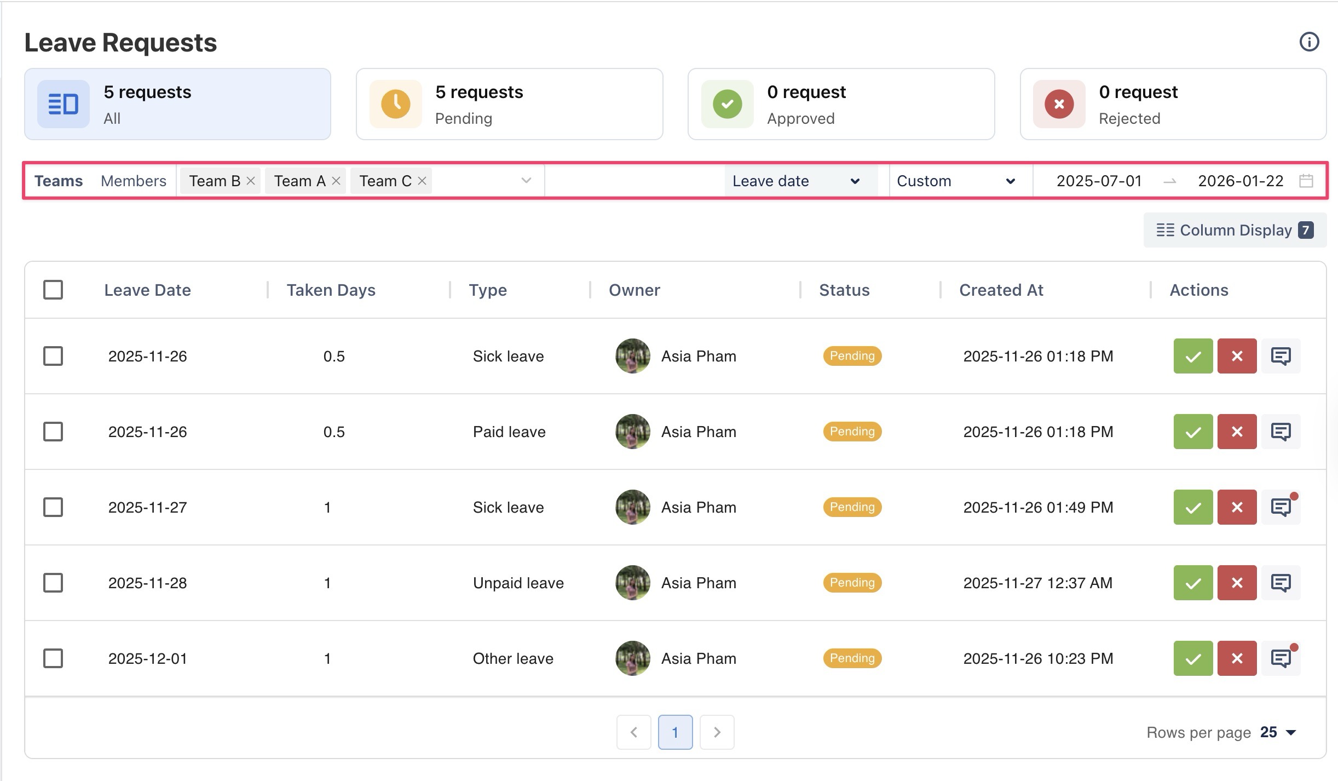Open comments on the Other leave request
Screen dimensions: 1338x781
pos(1281,658)
